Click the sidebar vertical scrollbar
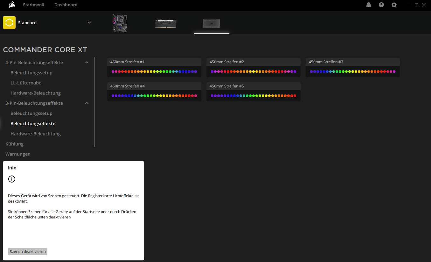The image size is (431, 262). point(94,102)
